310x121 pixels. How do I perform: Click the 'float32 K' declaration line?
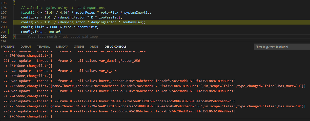(86, 12)
